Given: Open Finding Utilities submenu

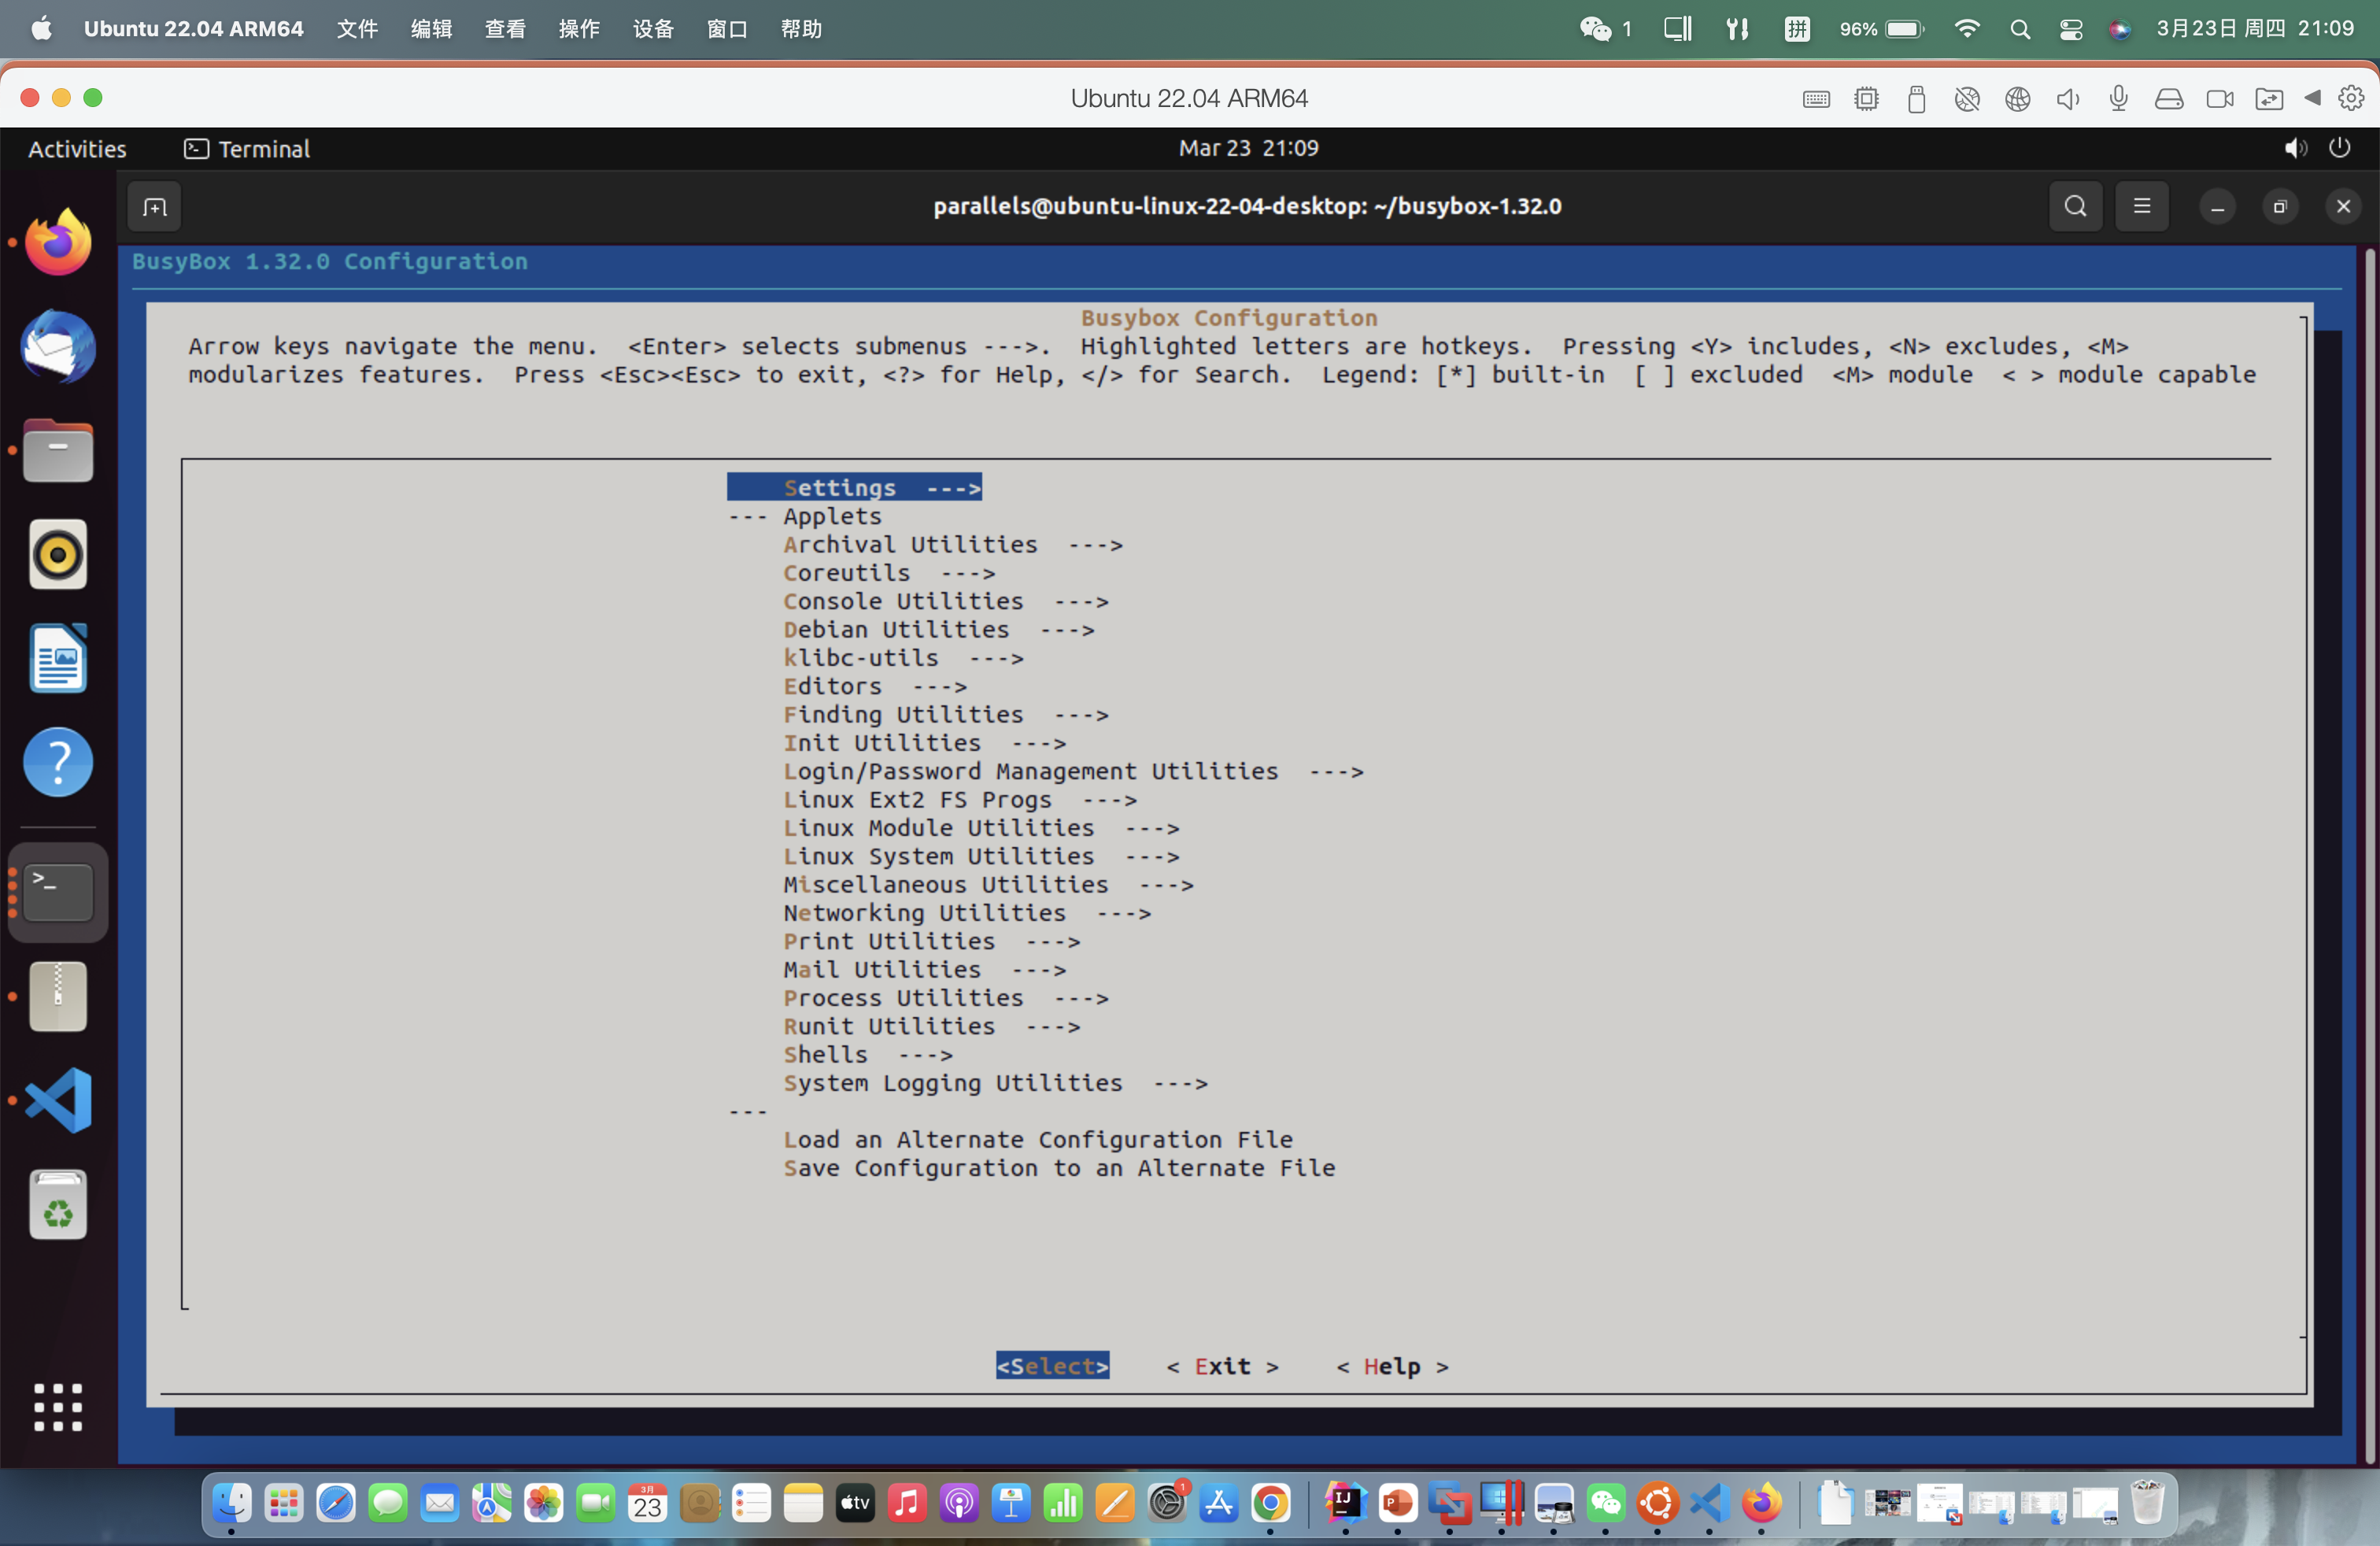Looking at the screenshot, I should 946,714.
